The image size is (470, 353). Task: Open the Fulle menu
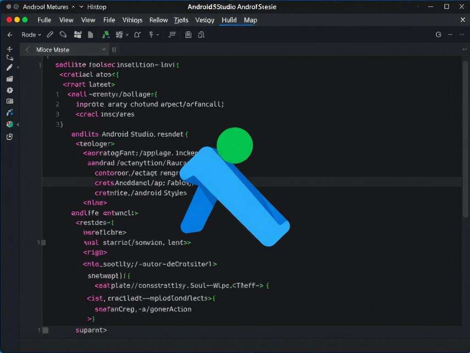[44, 20]
